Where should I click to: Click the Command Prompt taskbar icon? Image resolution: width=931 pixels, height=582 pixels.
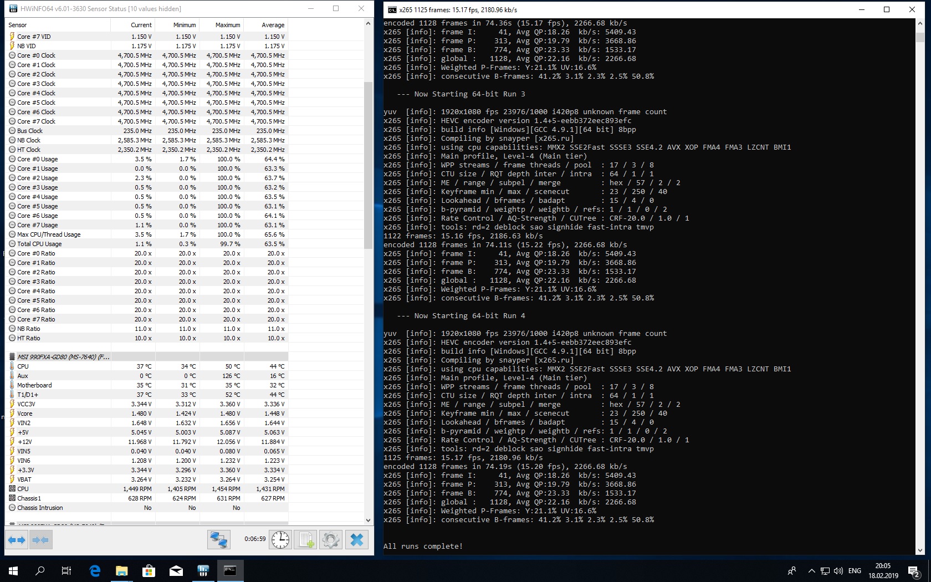point(229,570)
